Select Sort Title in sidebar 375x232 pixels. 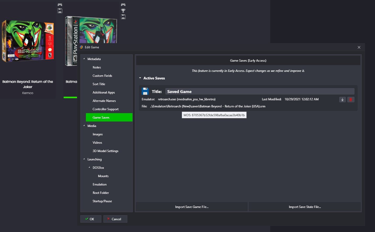click(99, 84)
